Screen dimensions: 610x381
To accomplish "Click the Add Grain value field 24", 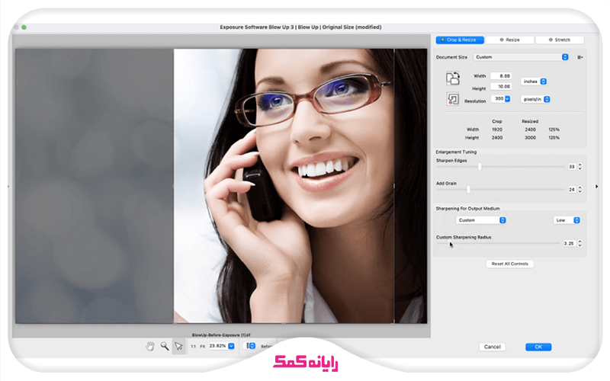I will click(571, 189).
